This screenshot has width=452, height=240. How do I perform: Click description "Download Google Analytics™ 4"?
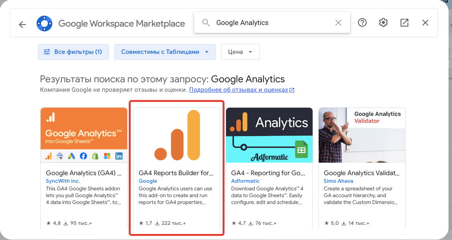(267, 189)
